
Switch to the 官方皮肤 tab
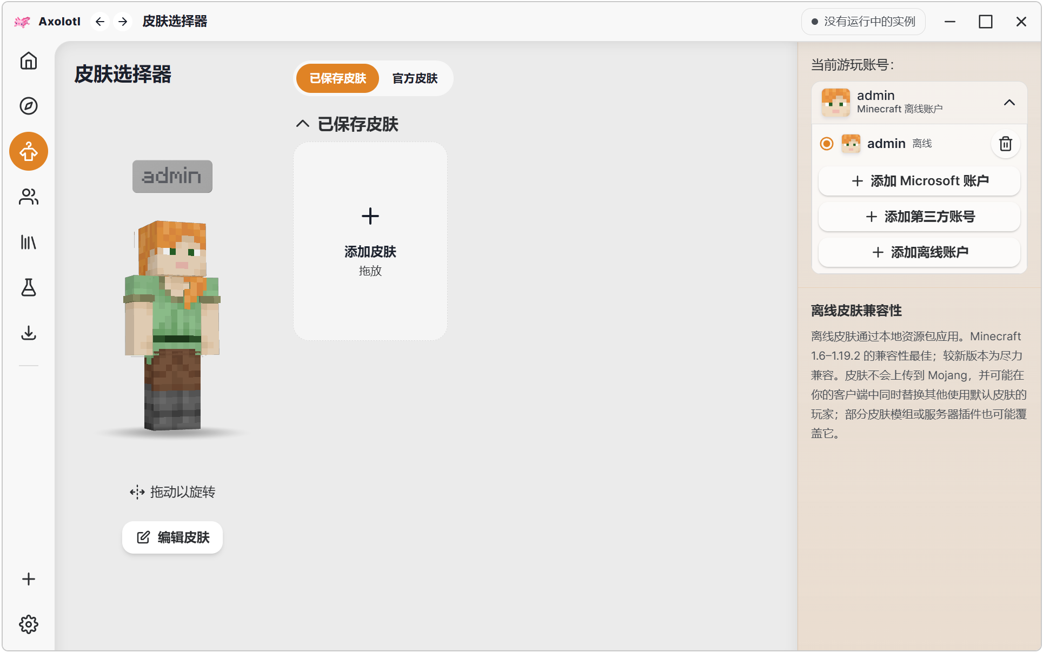(x=415, y=78)
